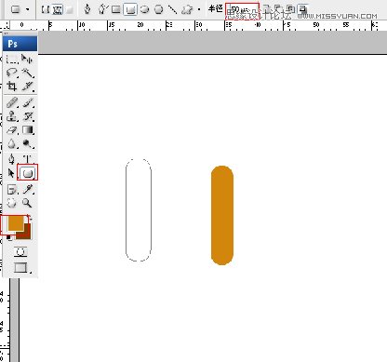This screenshot has width=387, height=362.
Task: Open foreground orange color picker
Action: pyautogui.click(x=15, y=223)
